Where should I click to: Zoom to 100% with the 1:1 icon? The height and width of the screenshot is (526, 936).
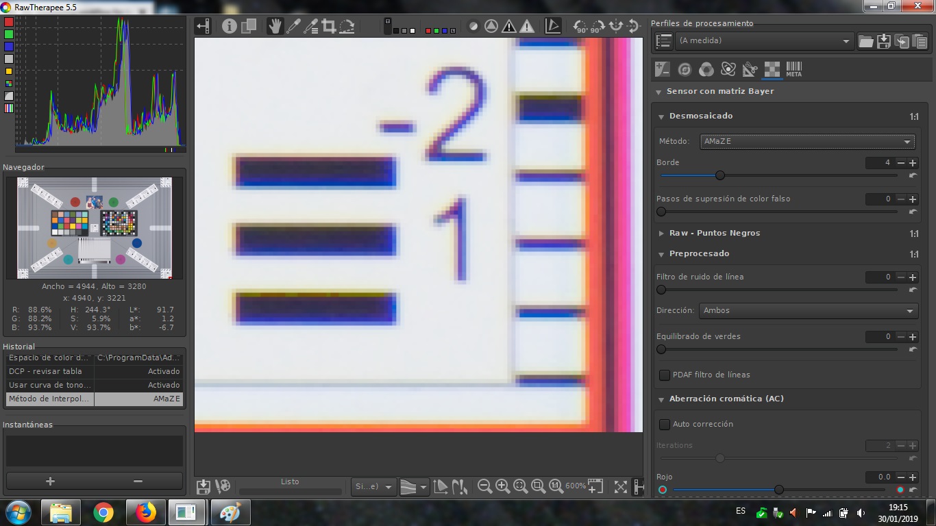coord(556,486)
